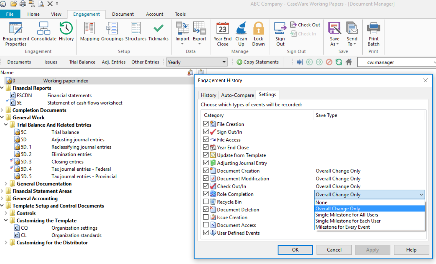This screenshot has height=264, width=436.
Task: Select the Tickmarks tool
Action: coord(158,31)
